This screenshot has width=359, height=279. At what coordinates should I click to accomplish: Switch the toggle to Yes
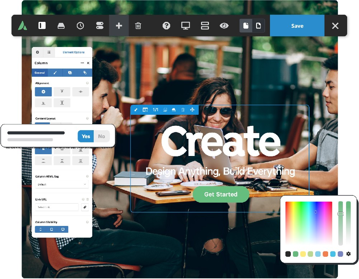pyautogui.click(x=86, y=136)
